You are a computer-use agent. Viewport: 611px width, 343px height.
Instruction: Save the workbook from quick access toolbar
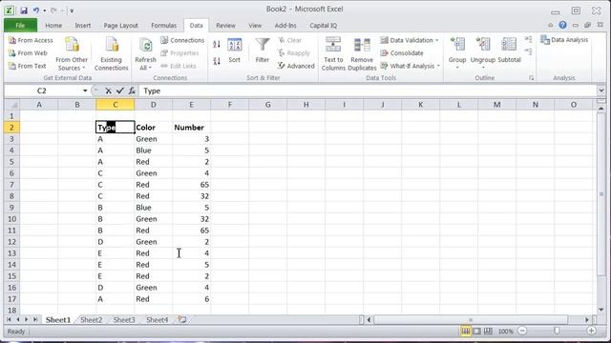[x=23, y=10]
